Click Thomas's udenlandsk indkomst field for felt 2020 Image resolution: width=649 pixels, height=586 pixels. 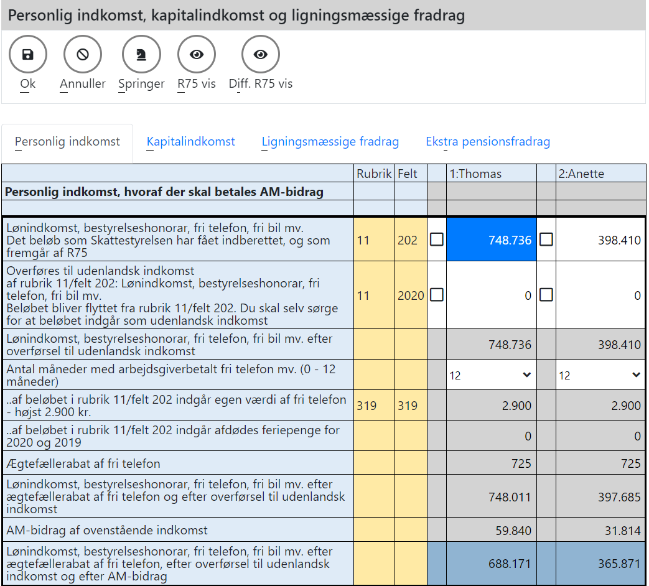click(491, 295)
